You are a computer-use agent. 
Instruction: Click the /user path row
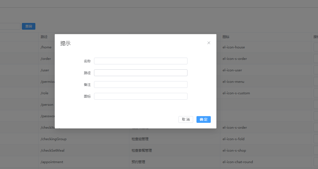tap(45, 70)
